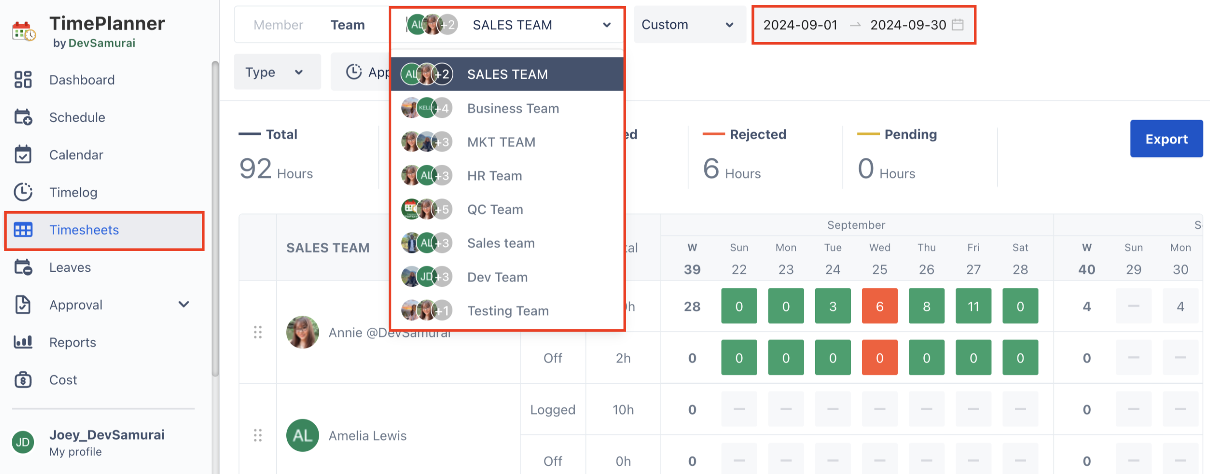The height and width of the screenshot is (474, 1210).
Task: Open Schedule via its calendar-plus icon
Action: click(x=22, y=117)
